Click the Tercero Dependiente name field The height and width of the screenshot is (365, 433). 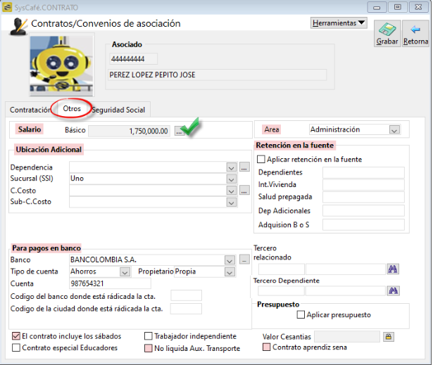click(346, 290)
